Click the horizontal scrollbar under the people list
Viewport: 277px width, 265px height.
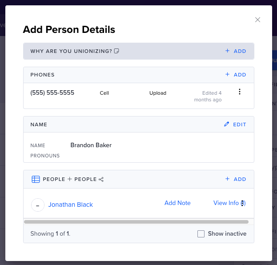[x=136, y=222]
